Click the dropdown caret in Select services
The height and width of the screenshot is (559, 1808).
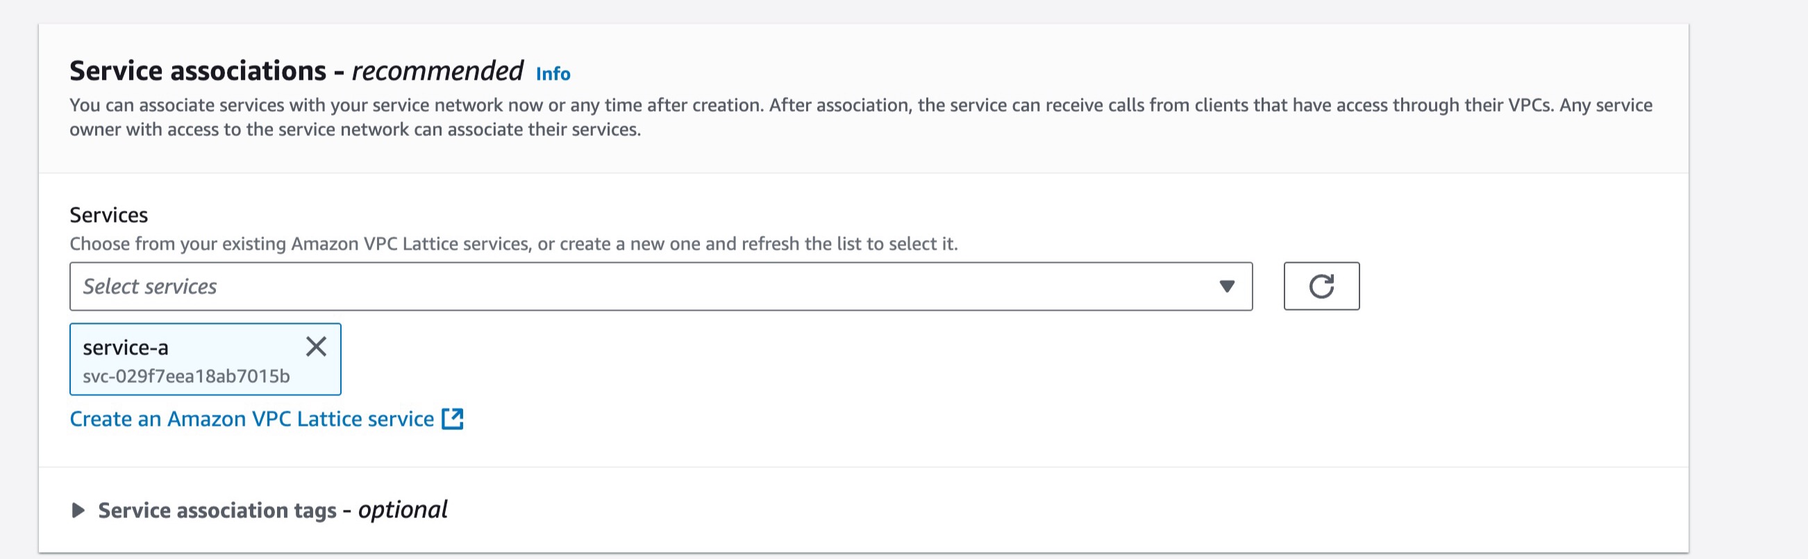[1226, 286]
